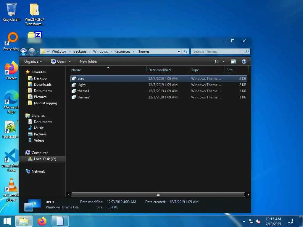Click the aero file preview thumbnail
Viewport: 303px width, 227px height.
pyautogui.click(x=33, y=205)
